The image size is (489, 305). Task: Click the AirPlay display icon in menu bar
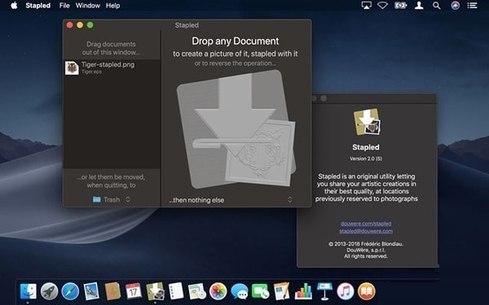[x=367, y=6]
